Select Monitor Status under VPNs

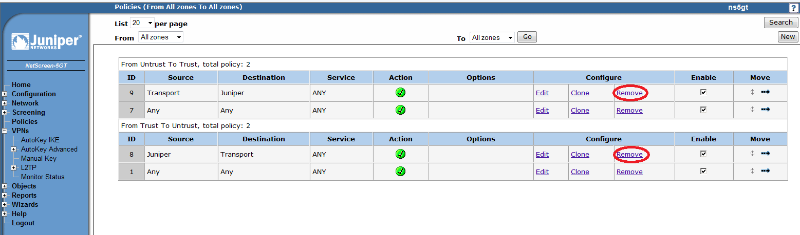(43, 177)
